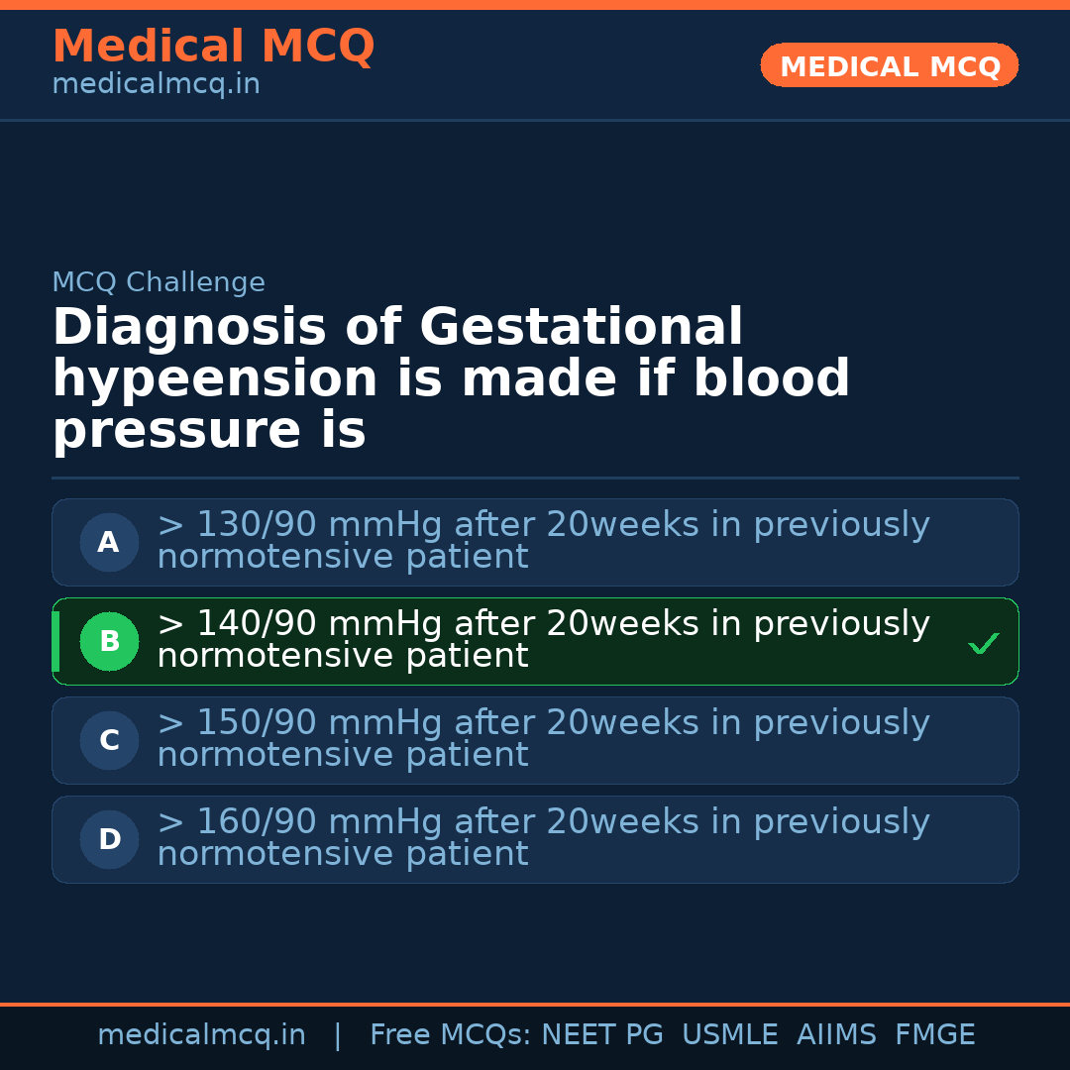Select the letter C option circle
This screenshot has width=1070, height=1070.
coord(109,741)
